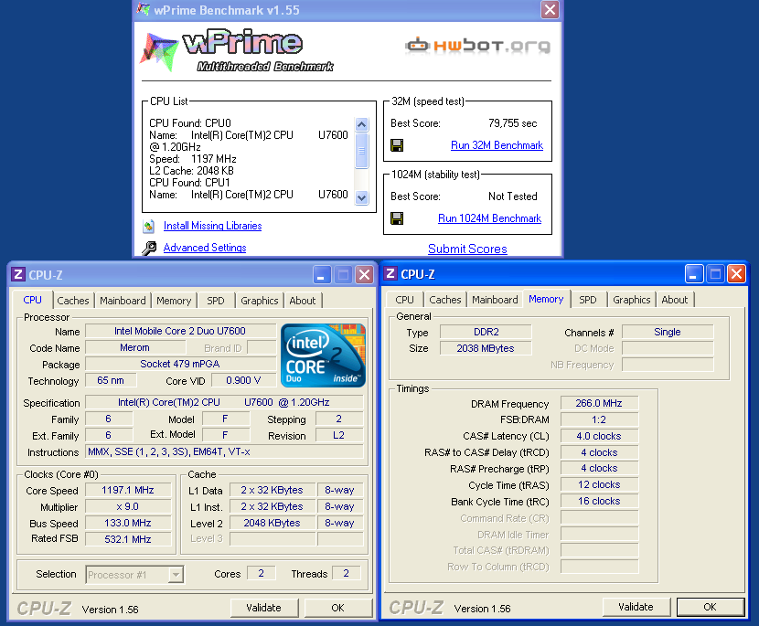Image resolution: width=759 pixels, height=626 pixels.
Task: Select the CPU tab in the left CPU-Z window
Action: (32, 300)
